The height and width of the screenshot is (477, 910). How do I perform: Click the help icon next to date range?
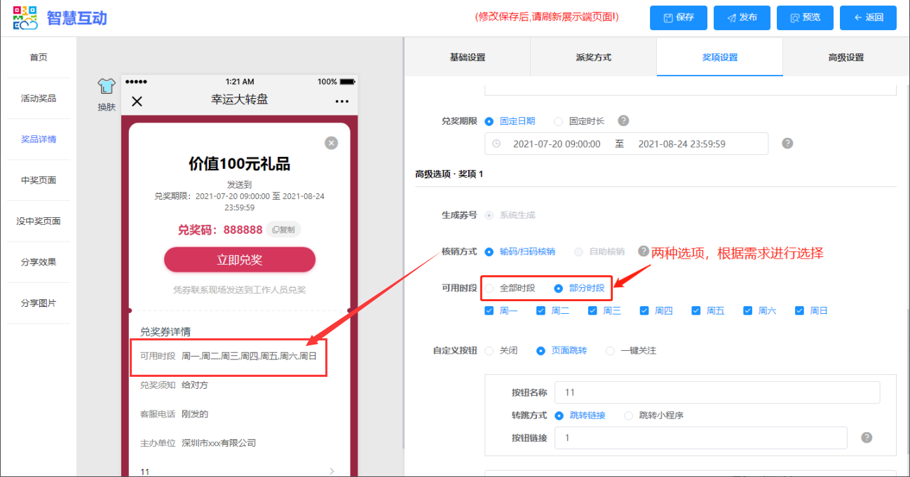pos(787,144)
